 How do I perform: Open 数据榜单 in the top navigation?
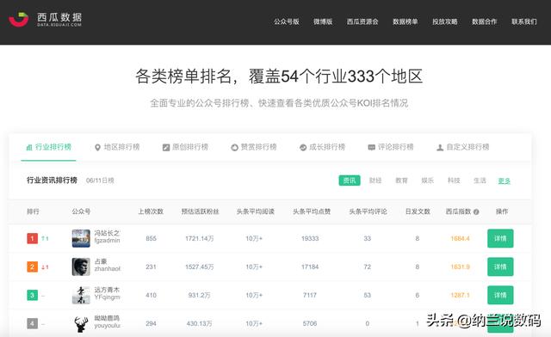406,21
